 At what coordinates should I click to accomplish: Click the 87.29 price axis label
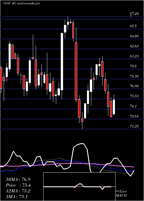click(134, 14)
